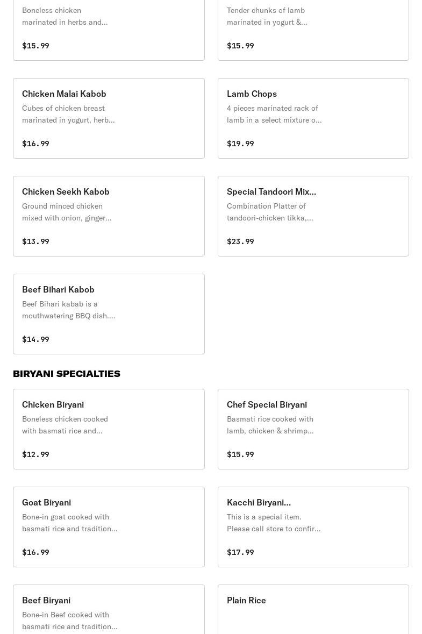The height and width of the screenshot is (634, 422).
Task: Open Chicken Seekh Kabob details
Action: tap(109, 216)
